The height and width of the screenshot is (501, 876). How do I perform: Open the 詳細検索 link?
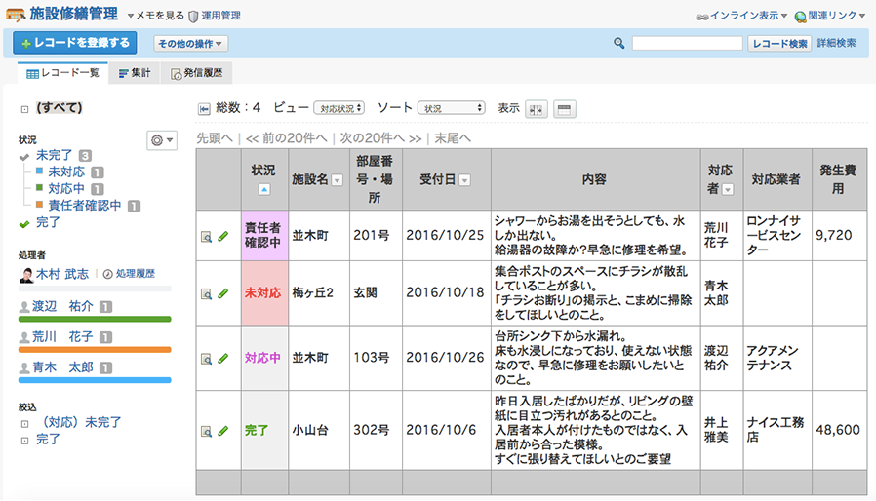836,43
